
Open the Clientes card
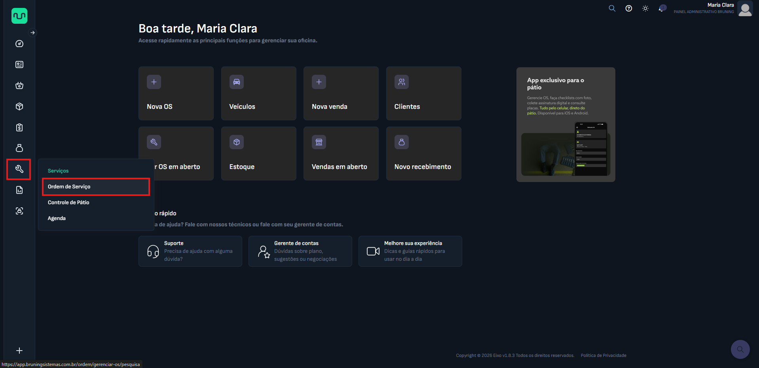pyautogui.click(x=424, y=93)
